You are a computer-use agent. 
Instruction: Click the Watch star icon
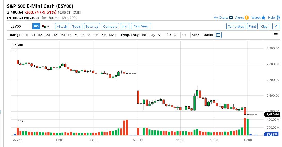263,18
